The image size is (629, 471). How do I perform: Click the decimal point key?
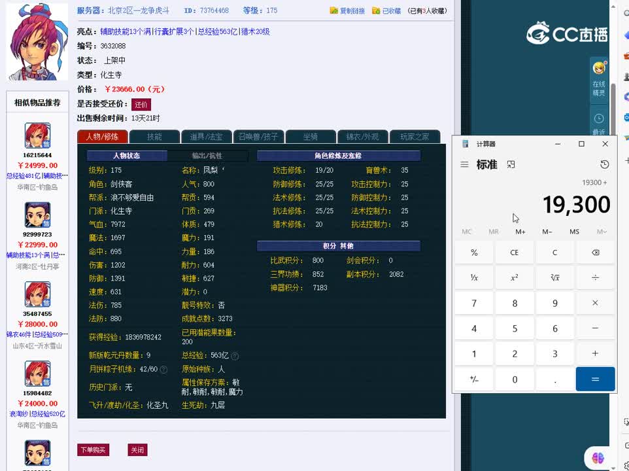(x=554, y=379)
